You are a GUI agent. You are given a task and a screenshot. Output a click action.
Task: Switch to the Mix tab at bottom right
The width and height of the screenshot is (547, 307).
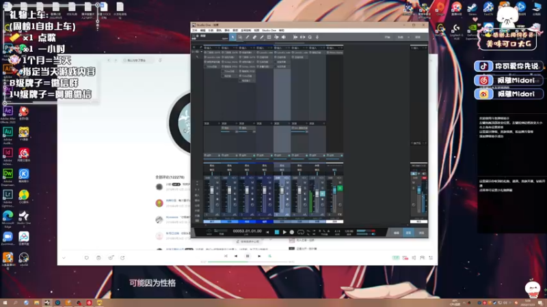[408, 233]
